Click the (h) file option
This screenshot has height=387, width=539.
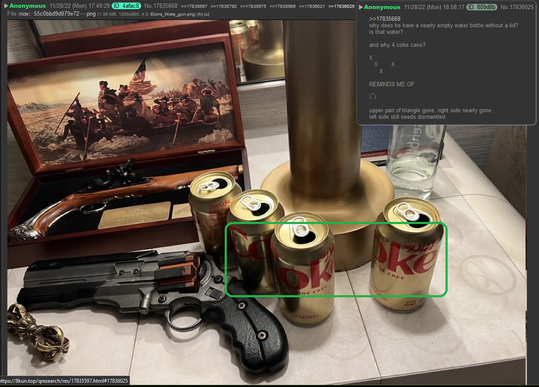click(x=200, y=14)
